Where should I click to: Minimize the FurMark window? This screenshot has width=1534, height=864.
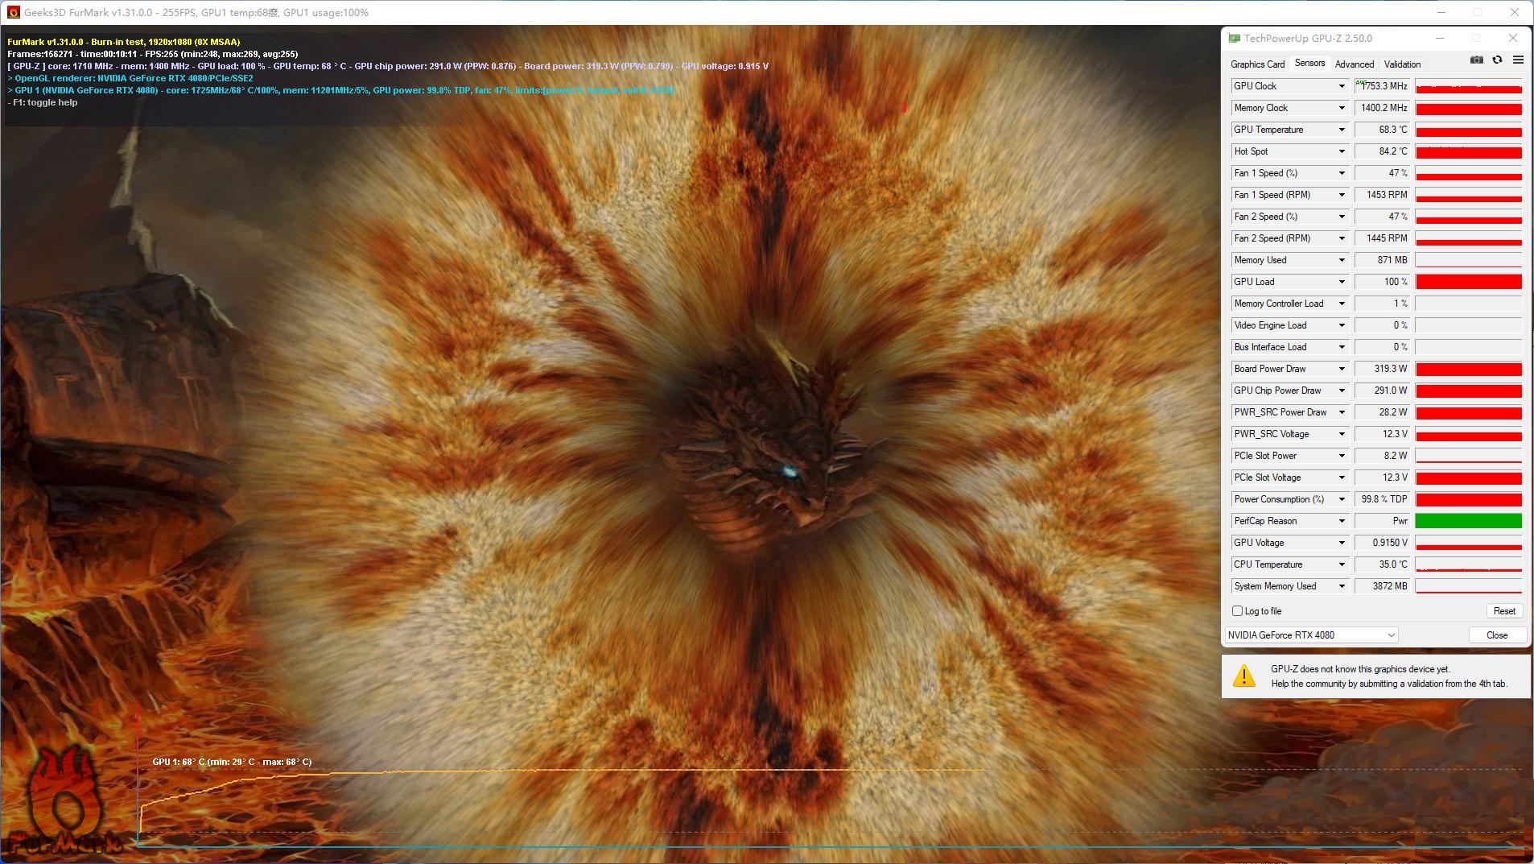(1442, 12)
